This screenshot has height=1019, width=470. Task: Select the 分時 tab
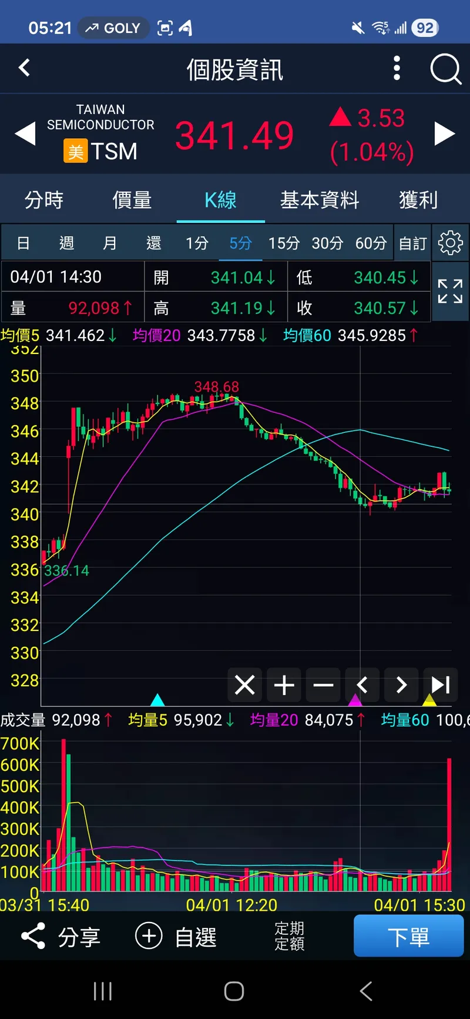pyautogui.click(x=44, y=200)
